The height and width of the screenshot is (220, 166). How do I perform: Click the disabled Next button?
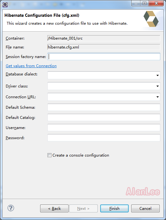(x=83, y=209)
